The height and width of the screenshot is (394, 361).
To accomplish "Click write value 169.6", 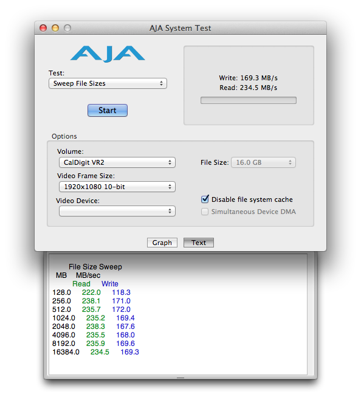I will (x=125, y=344).
